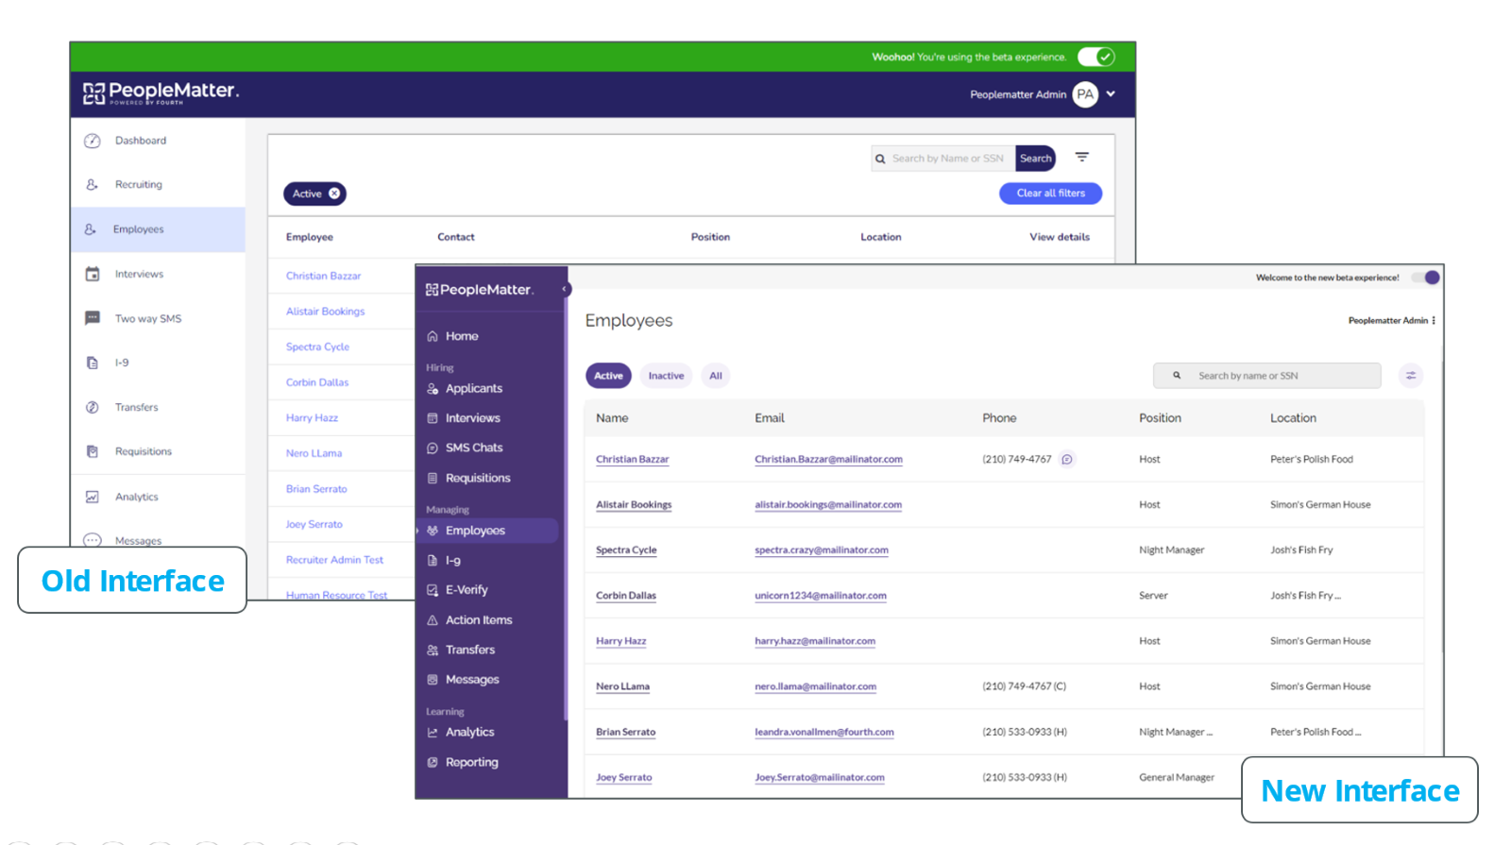Click the E-Verify checkmark icon
1511x845 pixels.
433,590
